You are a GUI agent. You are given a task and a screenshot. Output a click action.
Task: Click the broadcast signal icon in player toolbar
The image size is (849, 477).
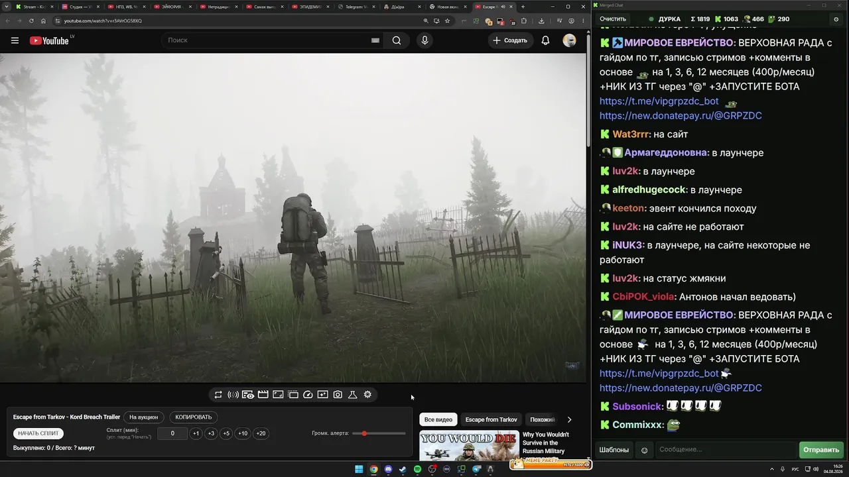[x=233, y=395]
